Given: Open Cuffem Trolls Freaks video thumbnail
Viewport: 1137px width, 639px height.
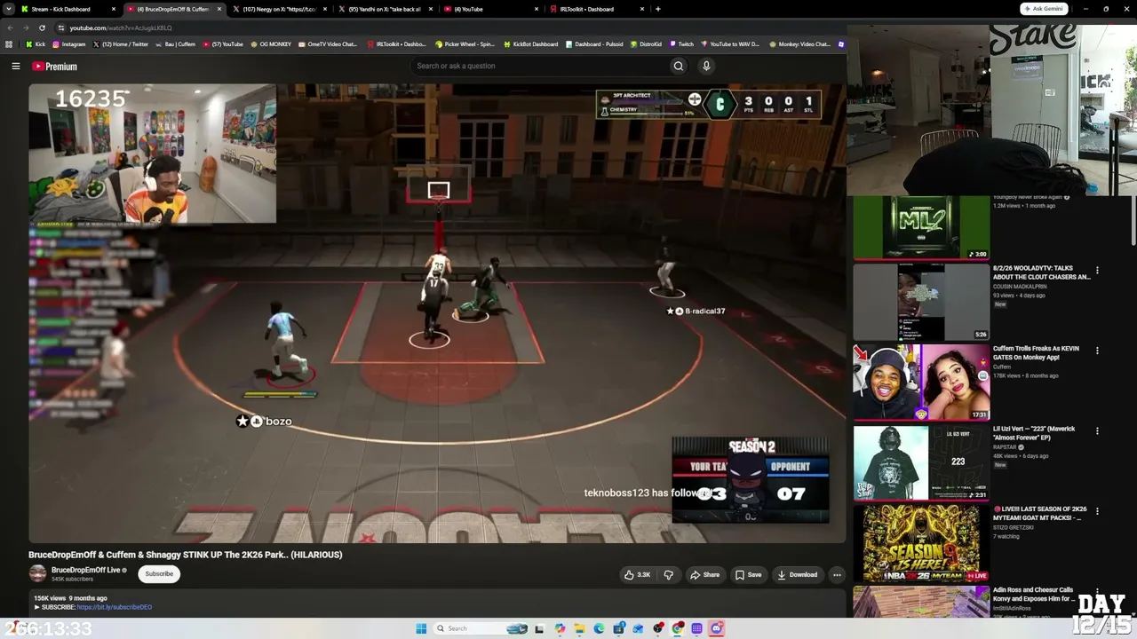Looking at the screenshot, I should coord(921,383).
